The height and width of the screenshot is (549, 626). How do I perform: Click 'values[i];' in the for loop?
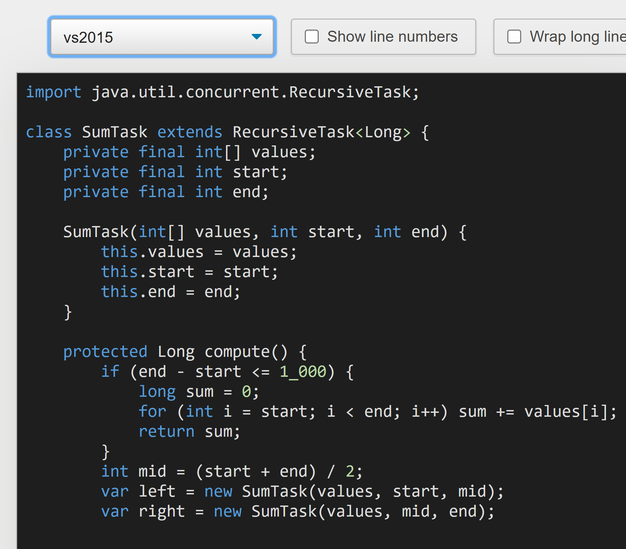(x=570, y=412)
